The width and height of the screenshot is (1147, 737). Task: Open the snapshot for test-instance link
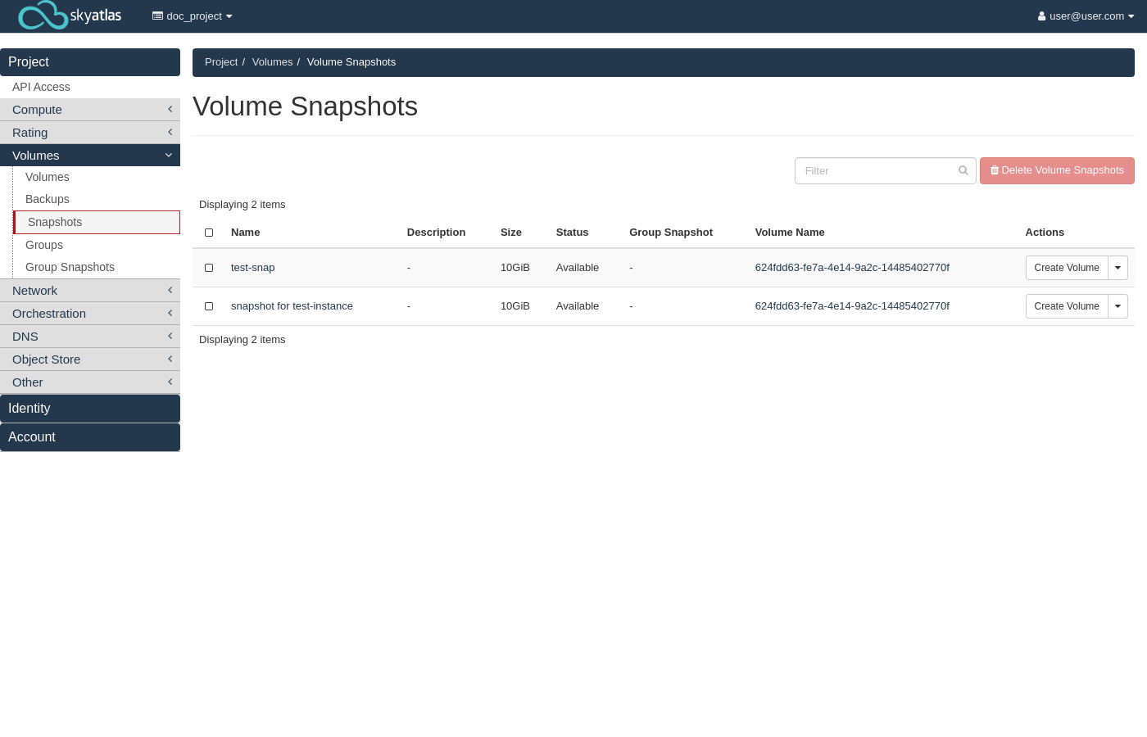pos(292,306)
